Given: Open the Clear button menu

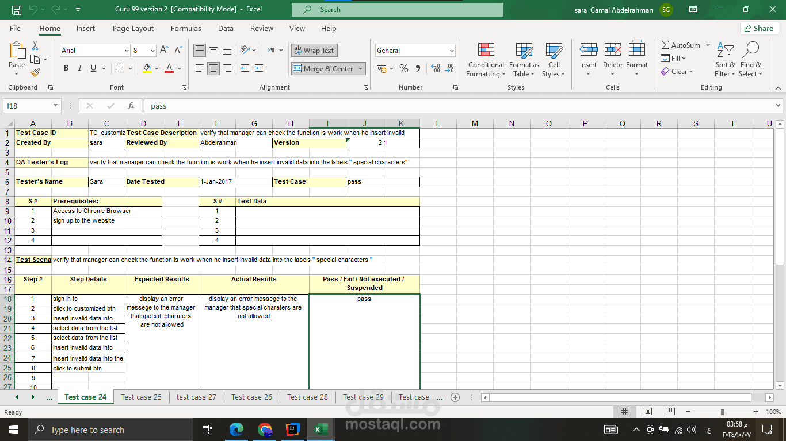Looking at the screenshot, I should click(677, 72).
